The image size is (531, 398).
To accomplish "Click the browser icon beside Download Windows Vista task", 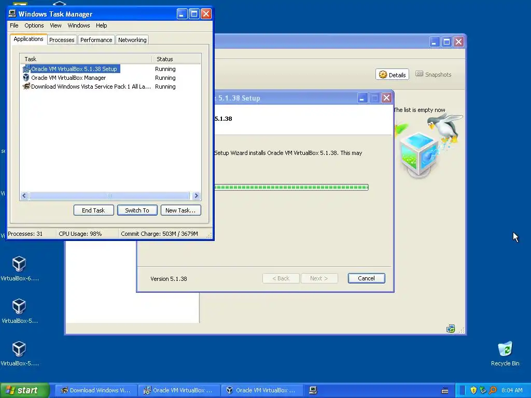I will pos(26,87).
